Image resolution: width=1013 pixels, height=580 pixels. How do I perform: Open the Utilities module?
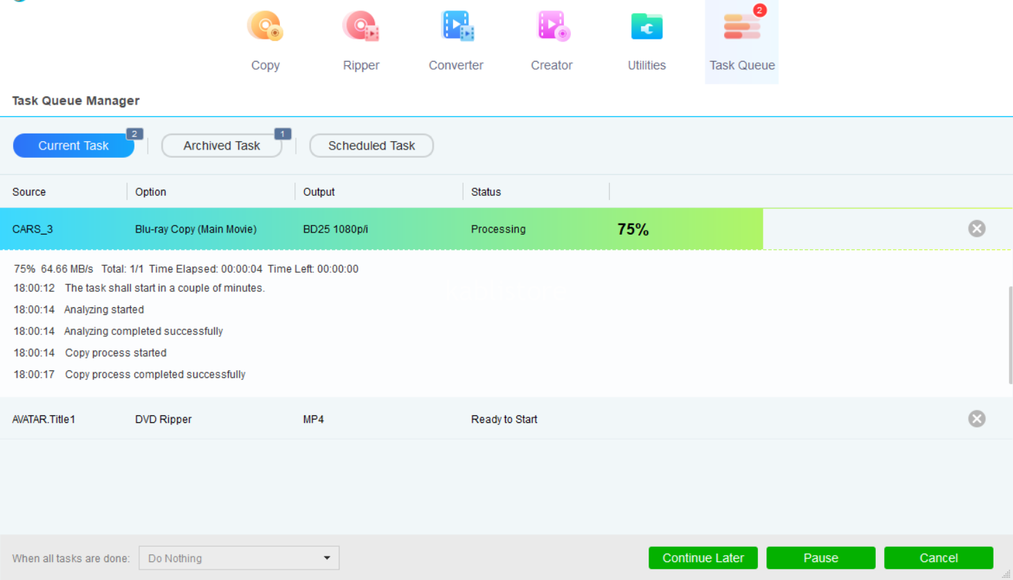[x=646, y=42]
